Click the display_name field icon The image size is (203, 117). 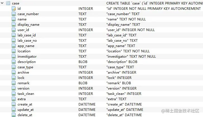coord(14,25)
